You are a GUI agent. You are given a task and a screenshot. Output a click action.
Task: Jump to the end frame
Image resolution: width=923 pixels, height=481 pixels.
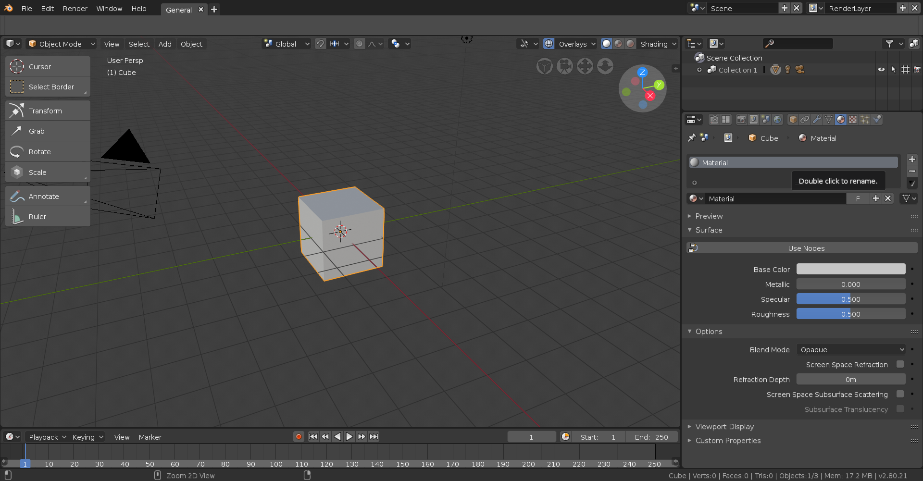[374, 437]
